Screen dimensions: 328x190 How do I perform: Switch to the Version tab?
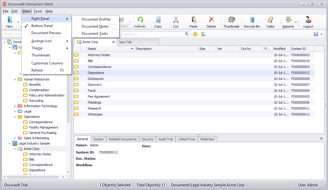tap(98, 139)
